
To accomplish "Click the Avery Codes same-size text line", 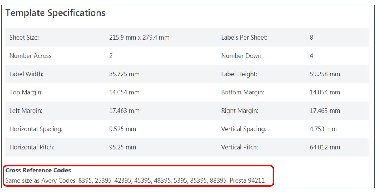I will pos(135,180).
